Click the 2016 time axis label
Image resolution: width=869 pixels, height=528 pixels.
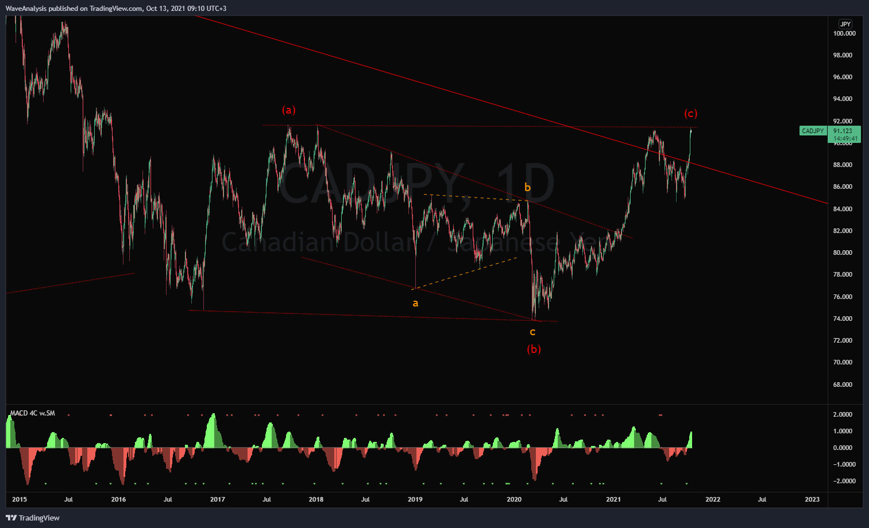[118, 499]
